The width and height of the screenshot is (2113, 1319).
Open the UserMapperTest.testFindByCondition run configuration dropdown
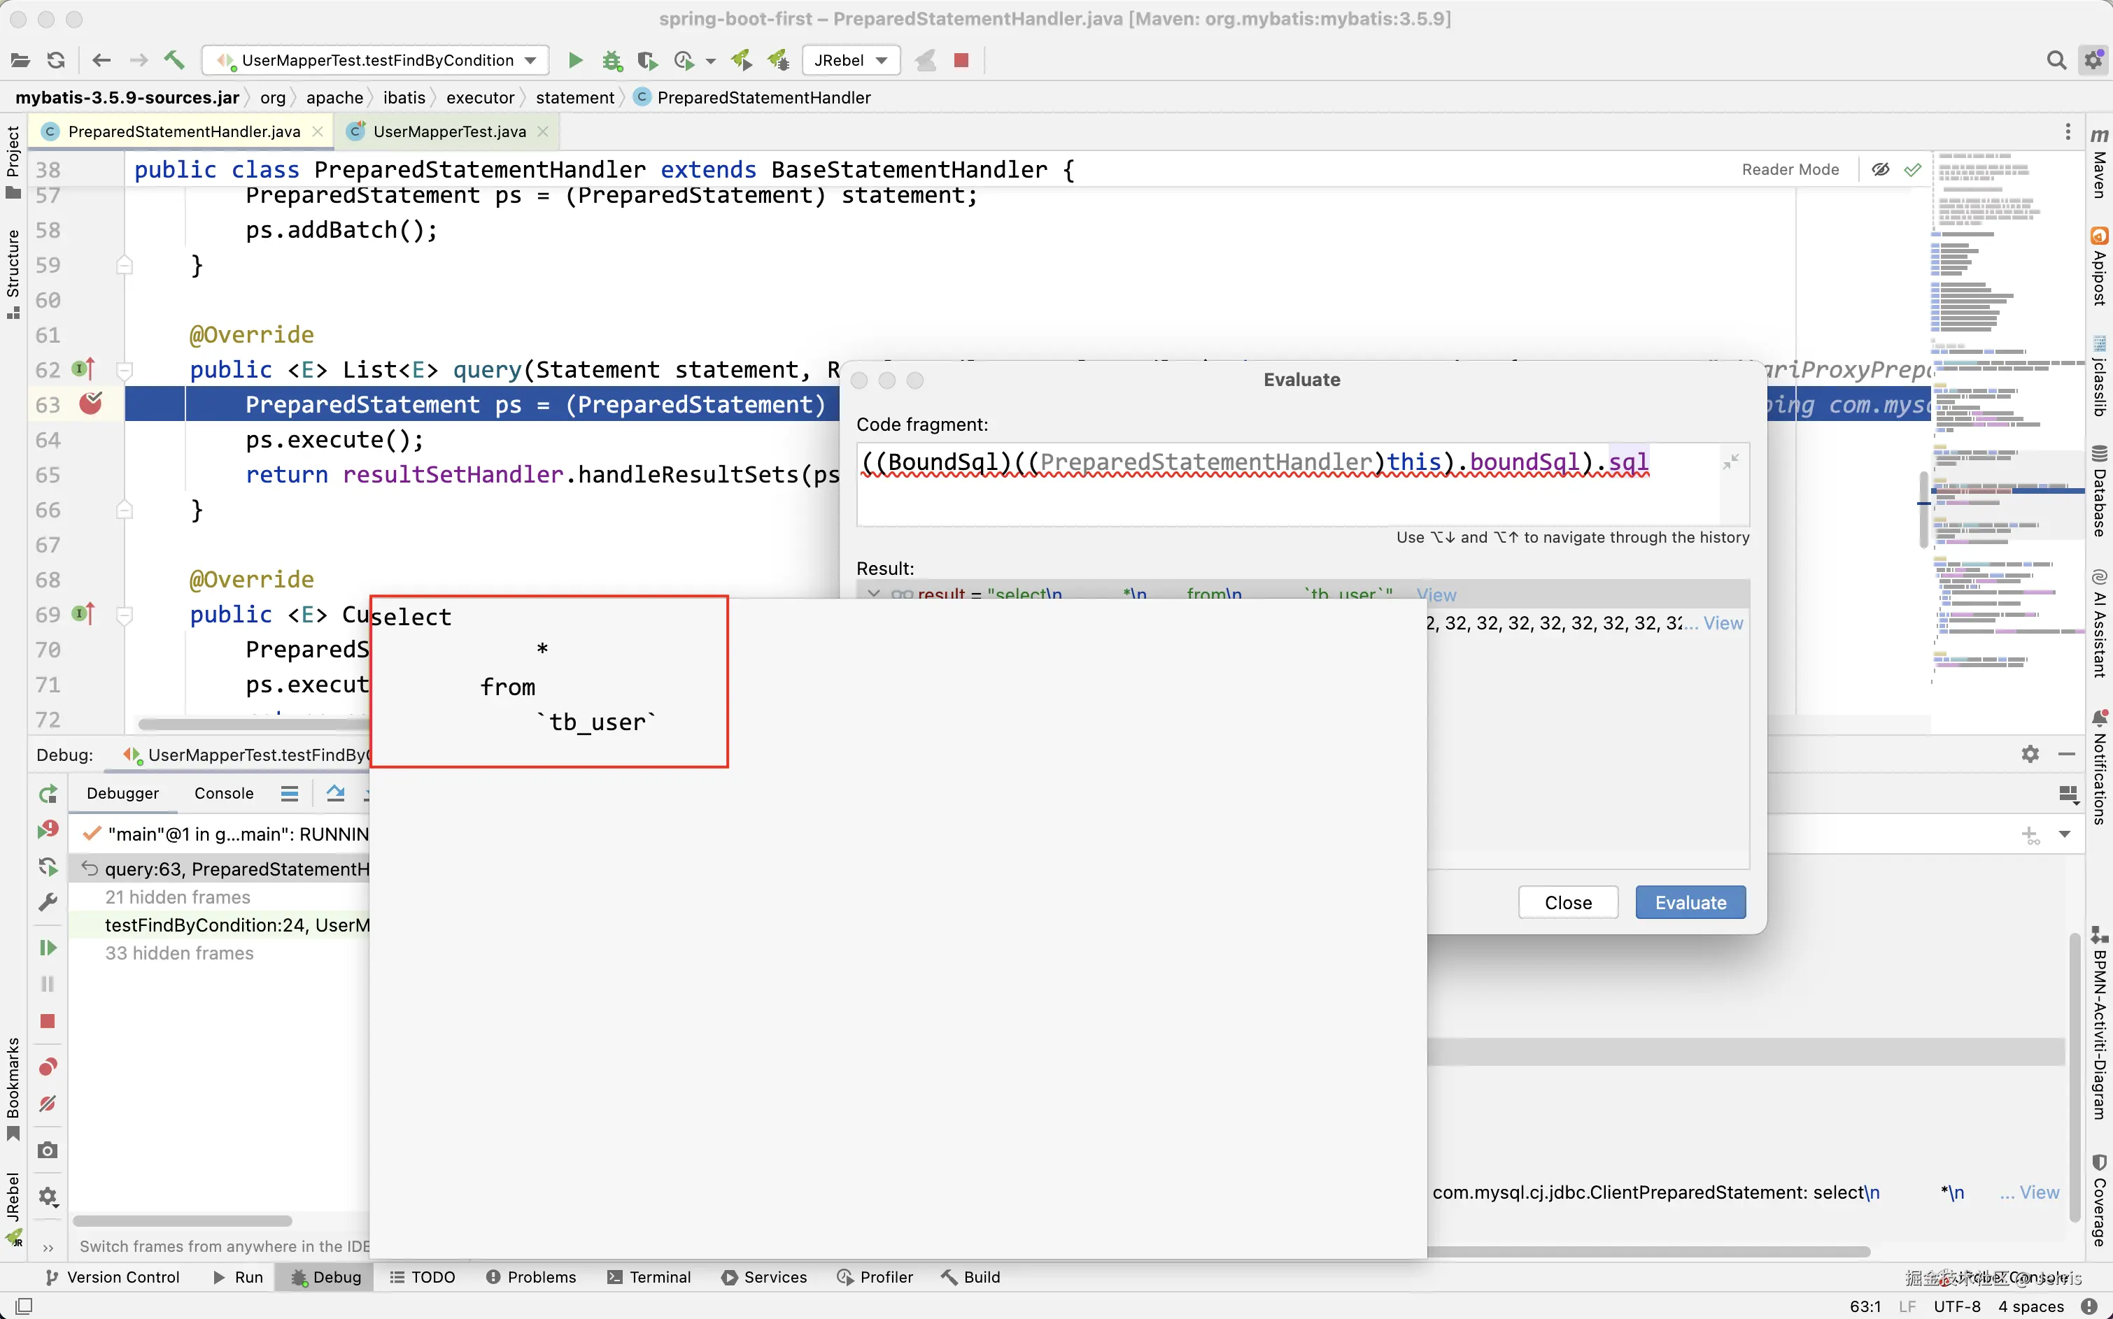tap(376, 60)
